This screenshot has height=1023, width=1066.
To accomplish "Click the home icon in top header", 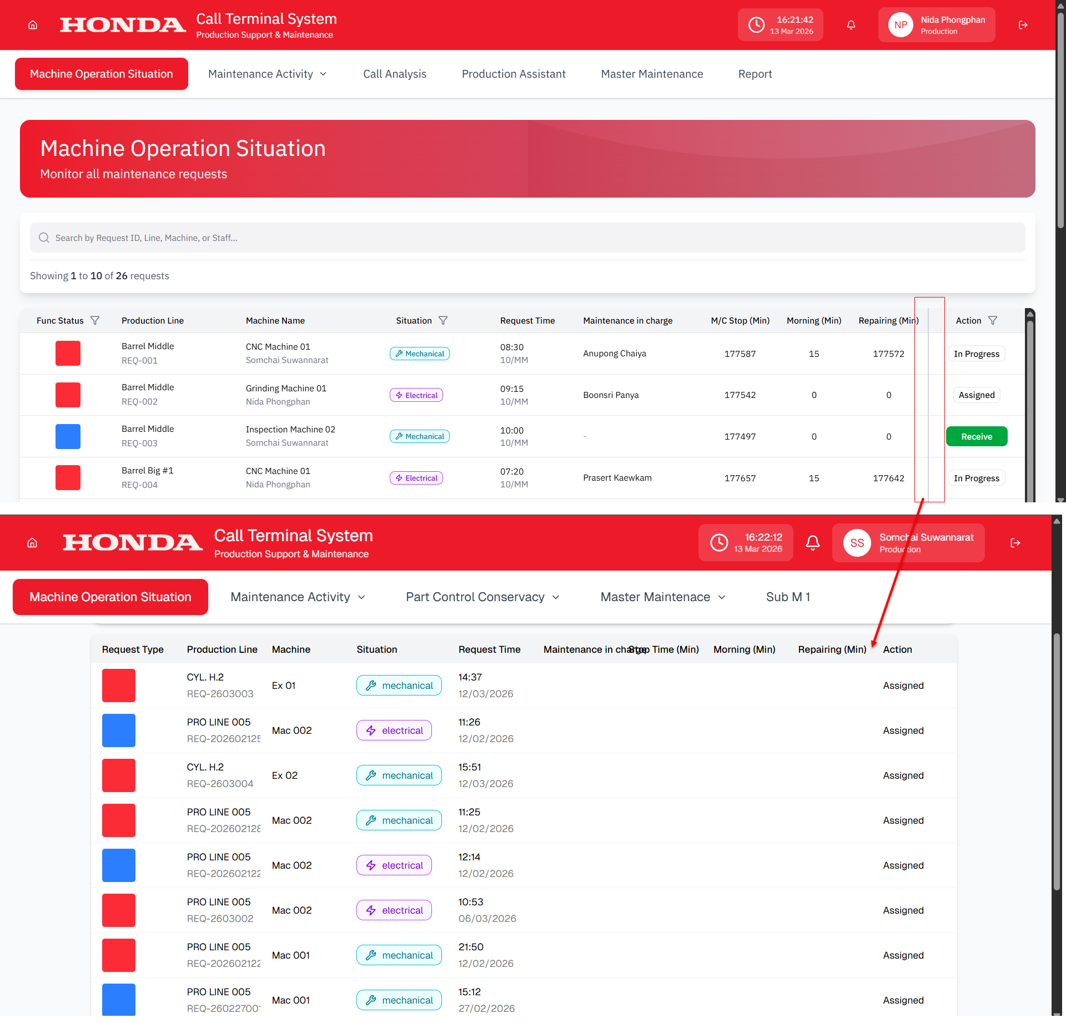I will (33, 25).
